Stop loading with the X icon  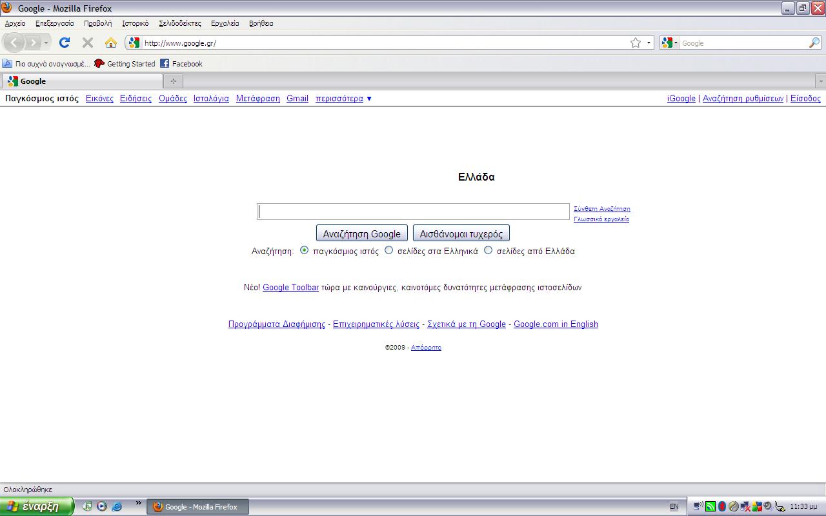[x=88, y=43]
